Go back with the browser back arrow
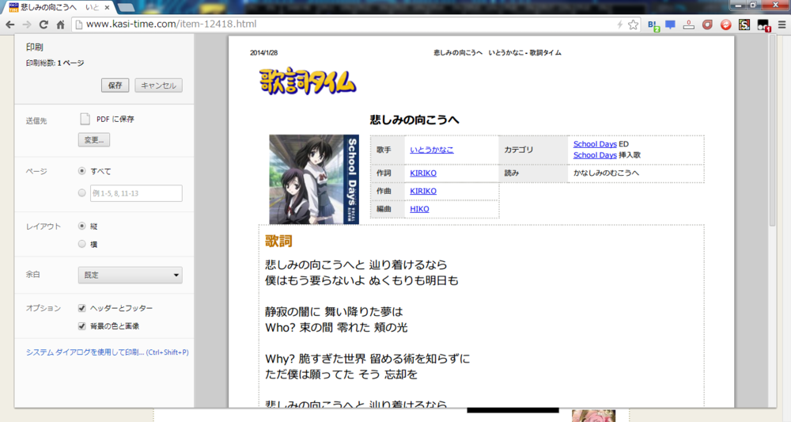Viewport: 791px width, 422px height. (x=10, y=25)
